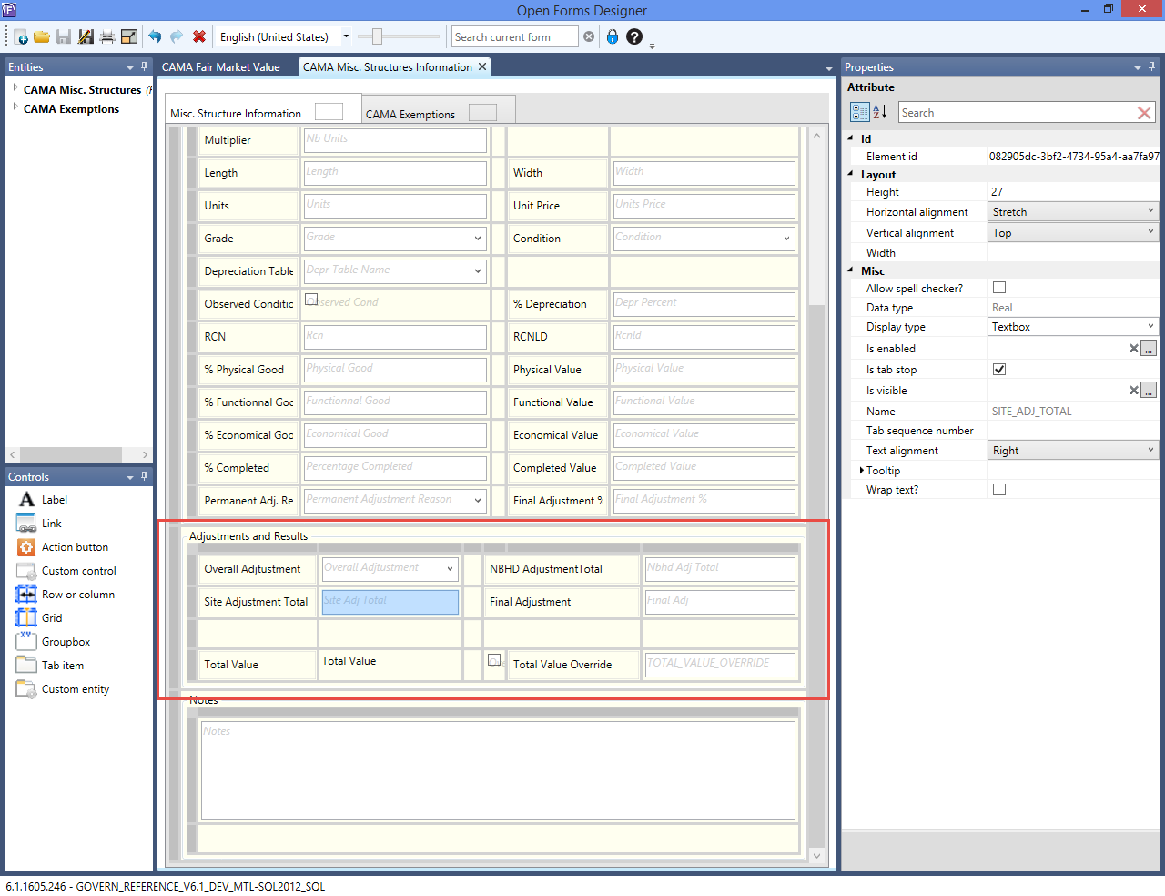Image resolution: width=1165 pixels, height=896 pixels.
Task: Open help with the question mark icon
Action: (634, 37)
